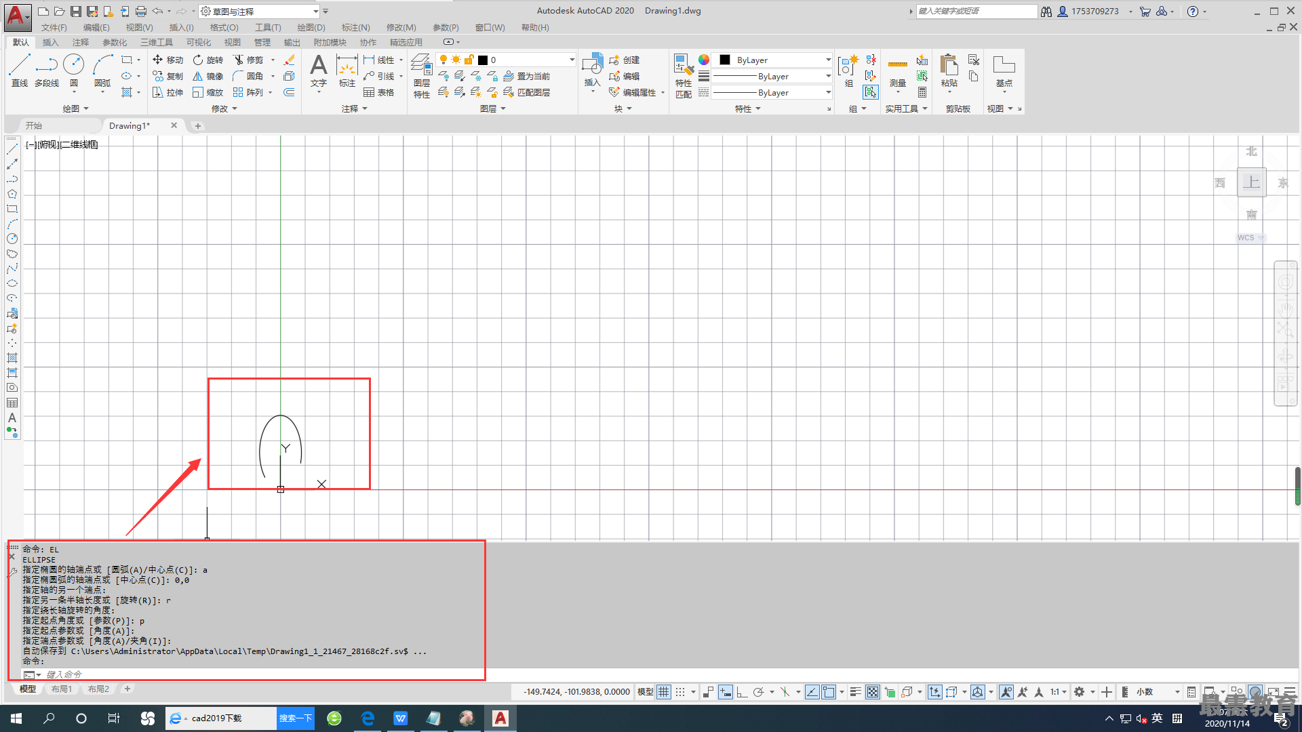Click the 创建 (Create block) button

625,60
